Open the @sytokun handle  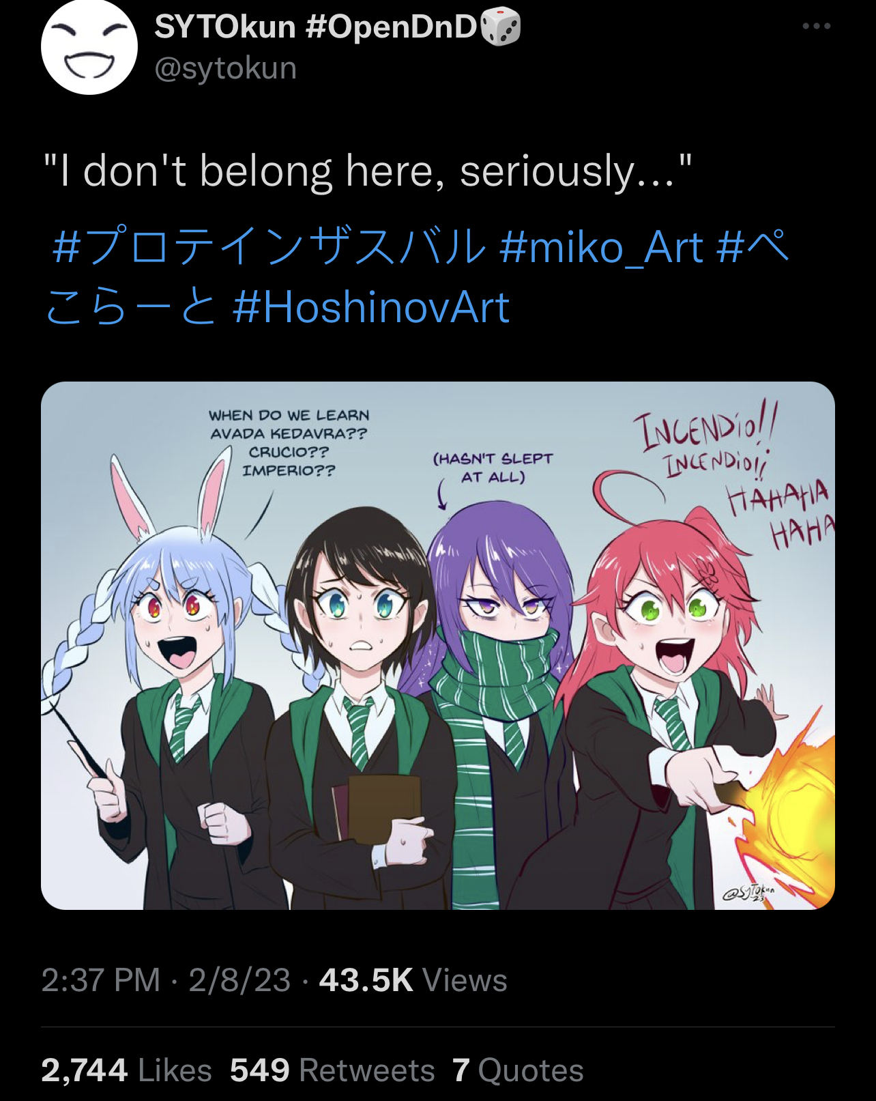click(x=225, y=68)
